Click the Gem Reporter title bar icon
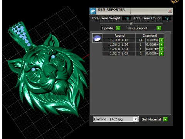This screenshot has width=185, height=139. click(x=93, y=11)
